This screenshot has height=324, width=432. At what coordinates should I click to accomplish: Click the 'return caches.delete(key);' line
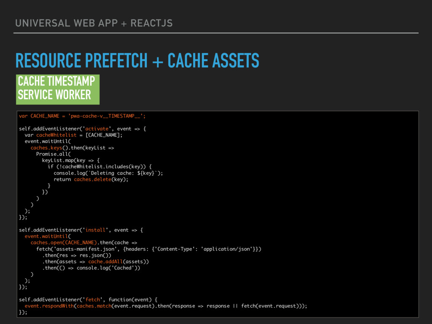click(91, 179)
